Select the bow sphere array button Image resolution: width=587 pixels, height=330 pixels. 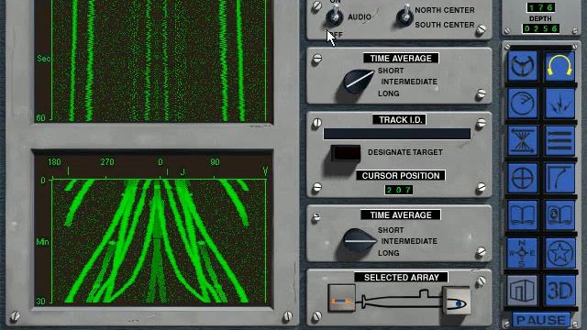click(457, 302)
